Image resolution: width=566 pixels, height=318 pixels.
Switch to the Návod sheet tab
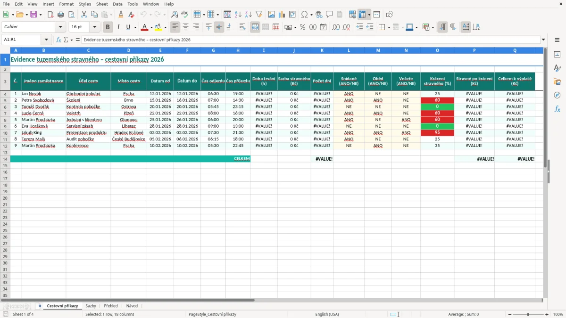pos(132,306)
